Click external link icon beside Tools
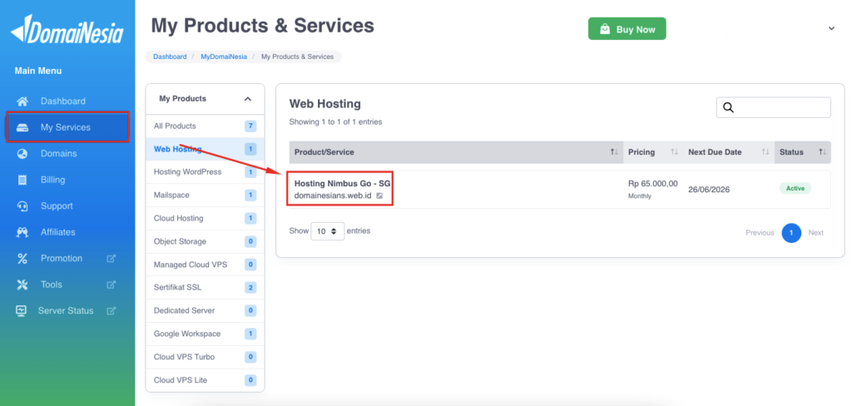Viewport: 852px width, 406px height. pos(111,285)
